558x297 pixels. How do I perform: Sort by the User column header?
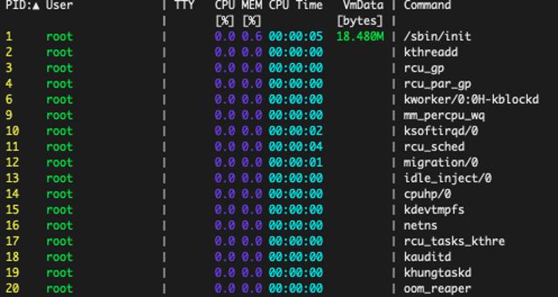59,6
